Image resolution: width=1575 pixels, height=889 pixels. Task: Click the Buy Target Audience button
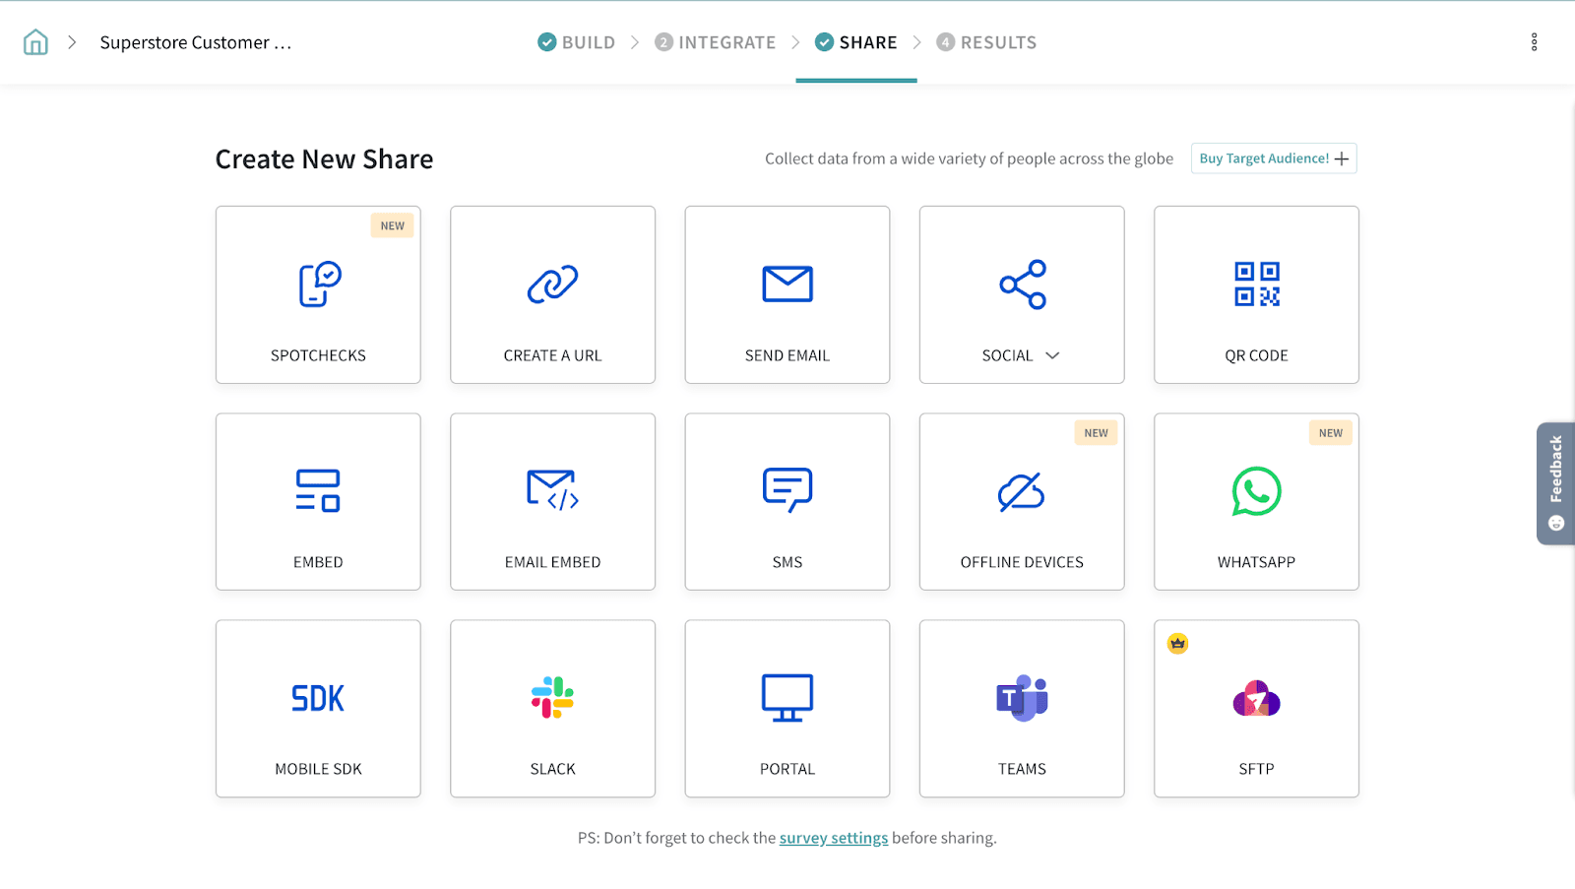pyautogui.click(x=1273, y=159)
